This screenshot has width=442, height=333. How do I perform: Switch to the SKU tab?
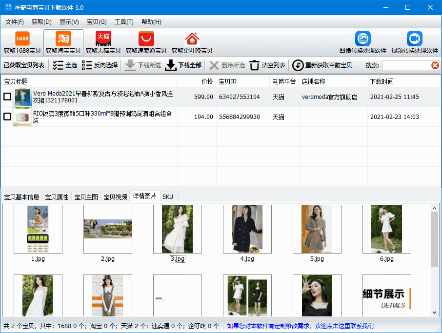click(x=168, y=196)
